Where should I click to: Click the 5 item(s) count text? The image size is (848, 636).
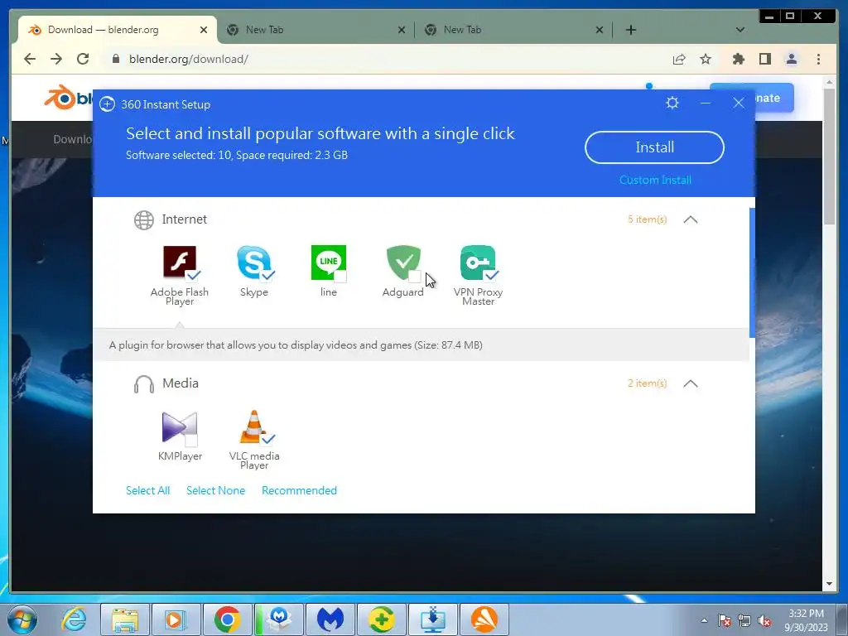648,219
